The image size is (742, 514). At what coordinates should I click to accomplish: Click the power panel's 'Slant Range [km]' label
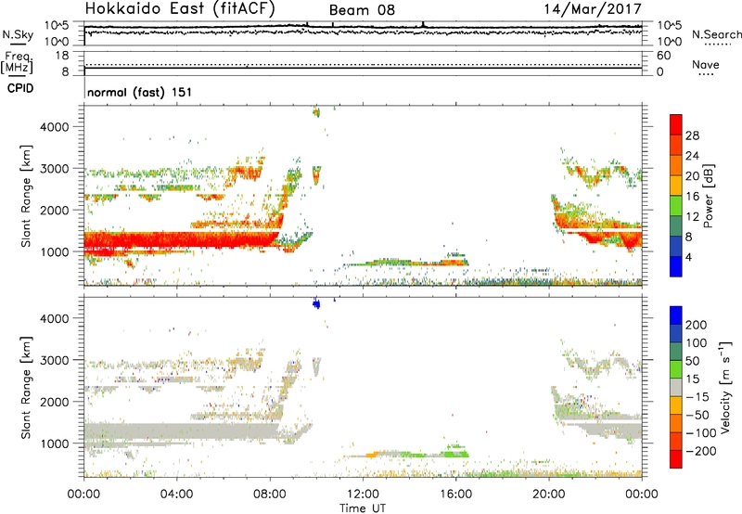pyautogui.click(x=26, y=196)
